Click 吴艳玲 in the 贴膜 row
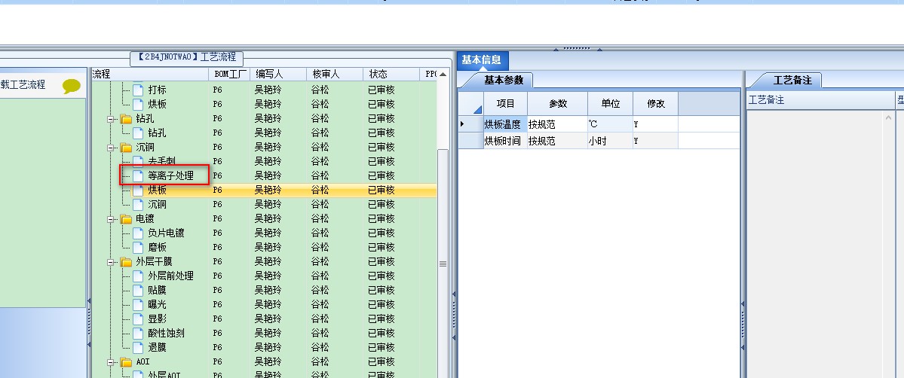The height and width of the screenshot is (378, 904). tap(268, 290)
